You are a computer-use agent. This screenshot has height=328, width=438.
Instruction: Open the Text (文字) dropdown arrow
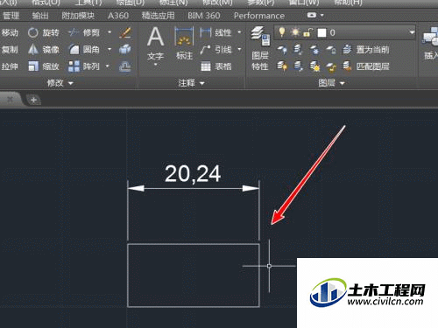point(156,65)
